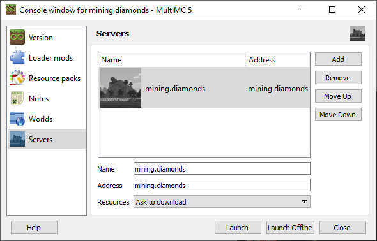Open the Resource packs page
This screenshot has width=377, height=241.
(x=47, y=78)
